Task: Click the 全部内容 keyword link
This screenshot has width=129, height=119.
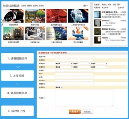Action: [x=121, y=8]
